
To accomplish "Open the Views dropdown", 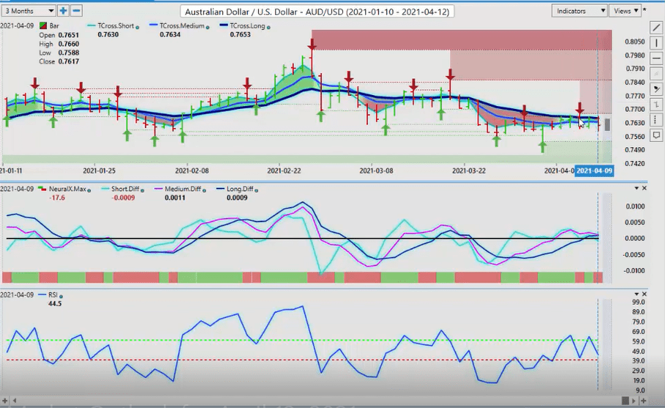I will point(625,11).
